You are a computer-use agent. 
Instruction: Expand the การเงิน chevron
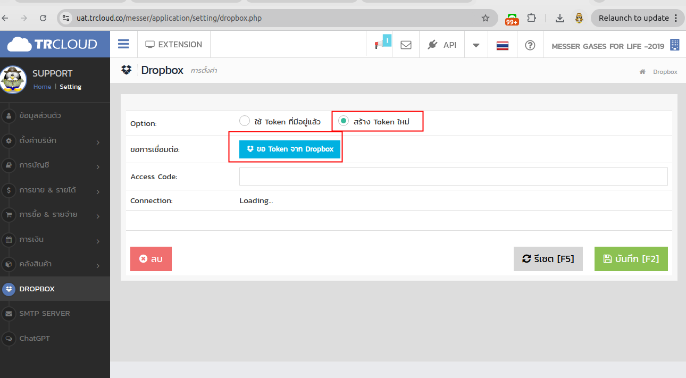point(98,241)
